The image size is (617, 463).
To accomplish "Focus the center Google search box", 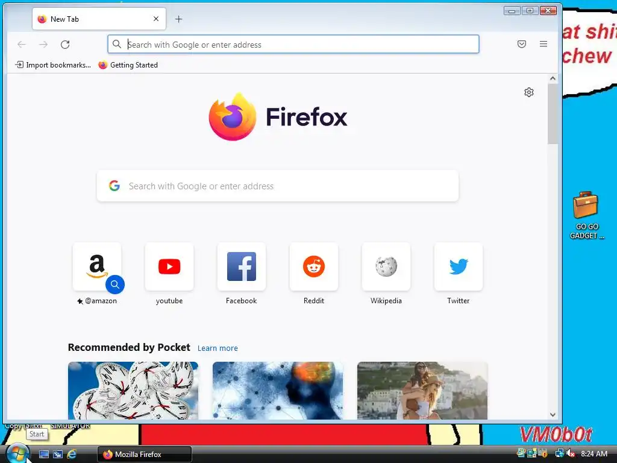I will pos(277,186).
